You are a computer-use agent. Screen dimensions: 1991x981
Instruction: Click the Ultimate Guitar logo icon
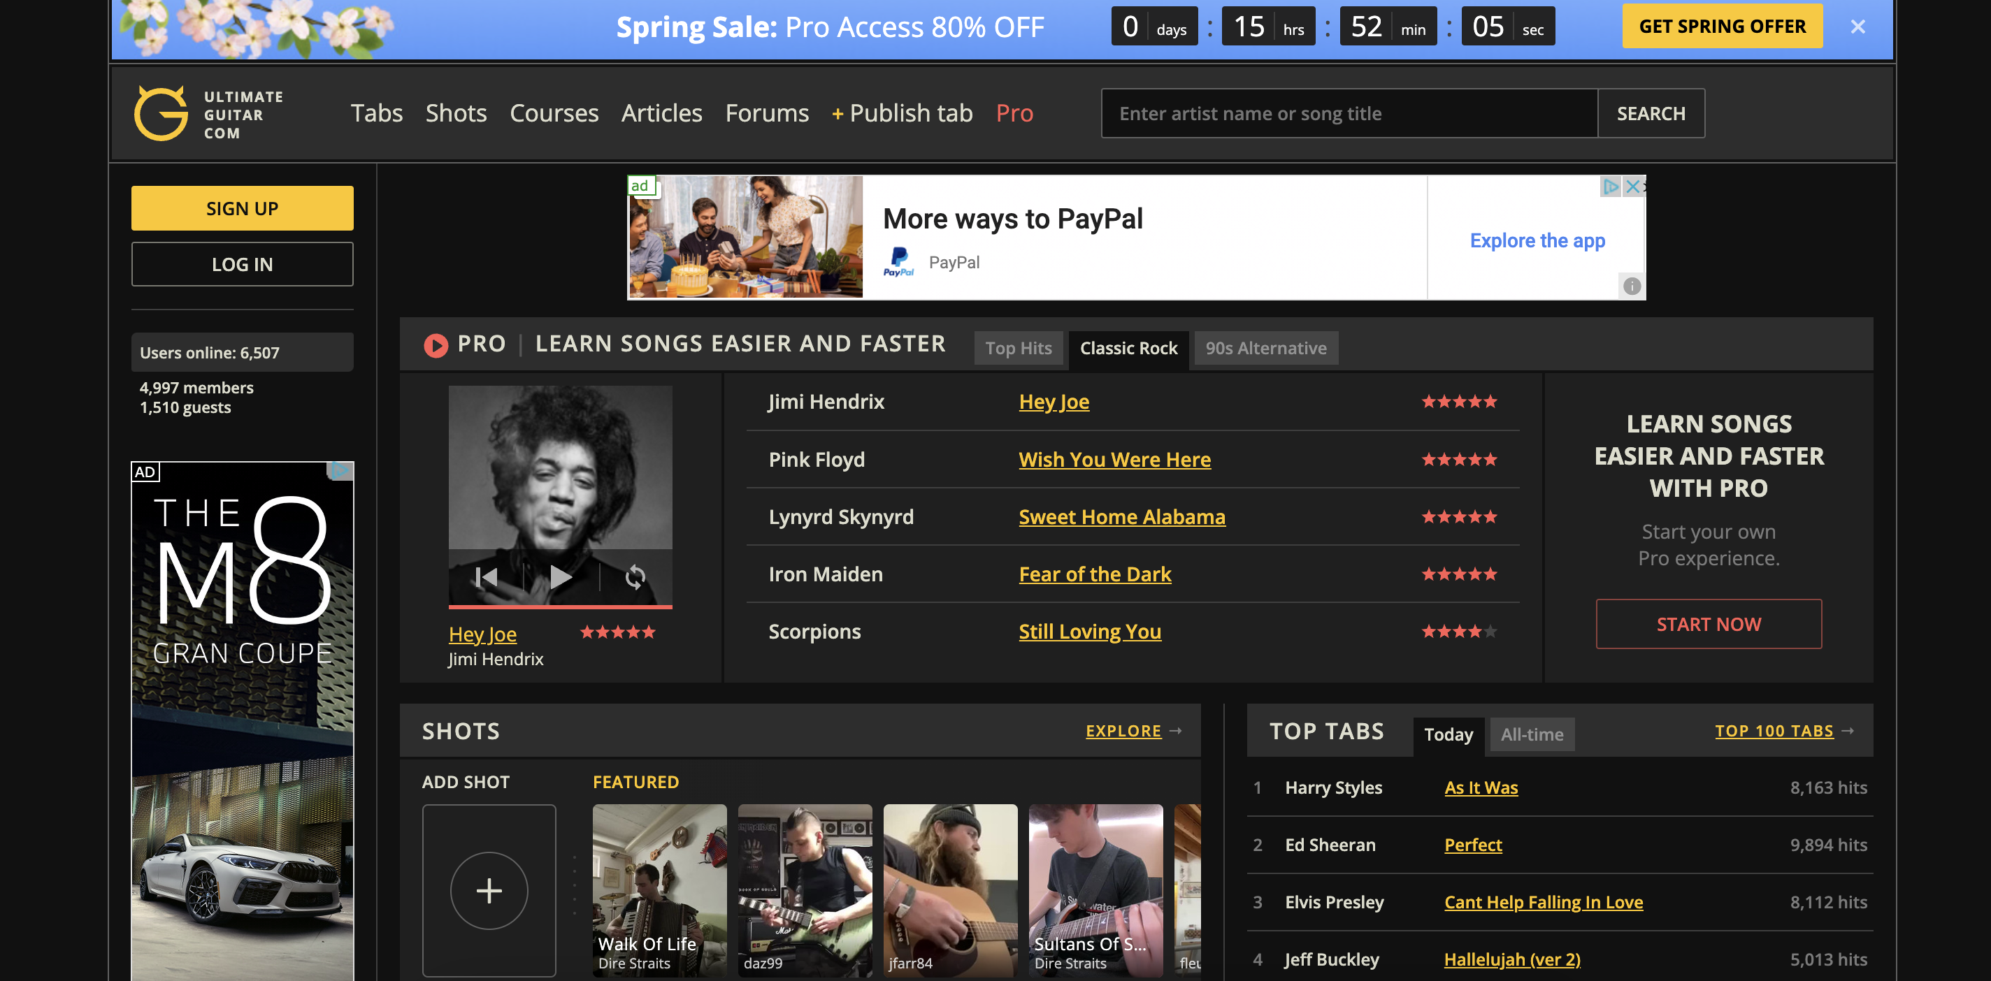click(x=161, y=114)
